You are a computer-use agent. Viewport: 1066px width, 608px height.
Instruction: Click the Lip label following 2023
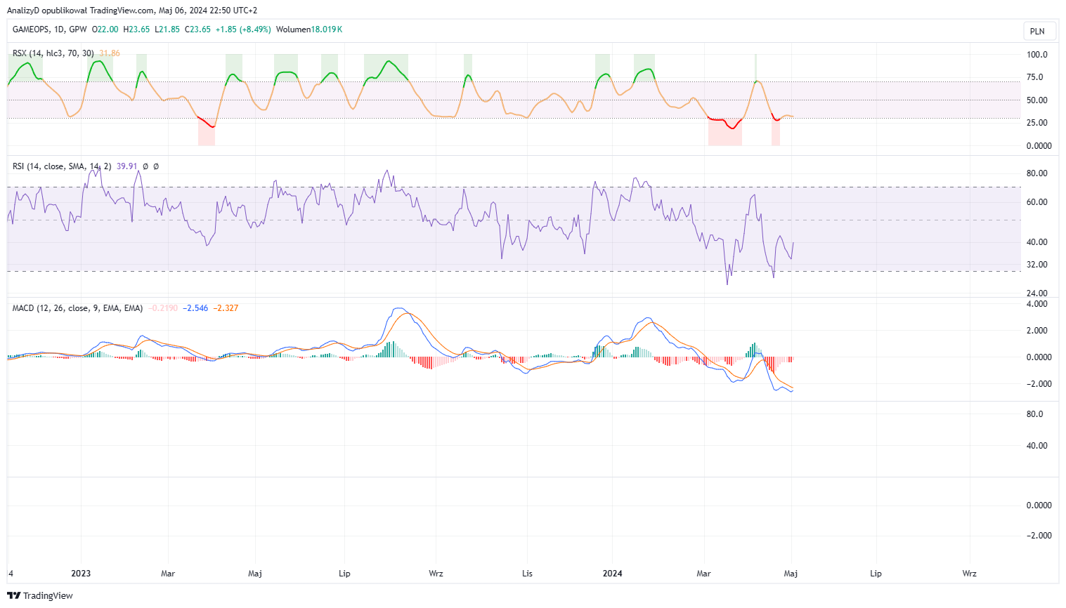point(344,574)
